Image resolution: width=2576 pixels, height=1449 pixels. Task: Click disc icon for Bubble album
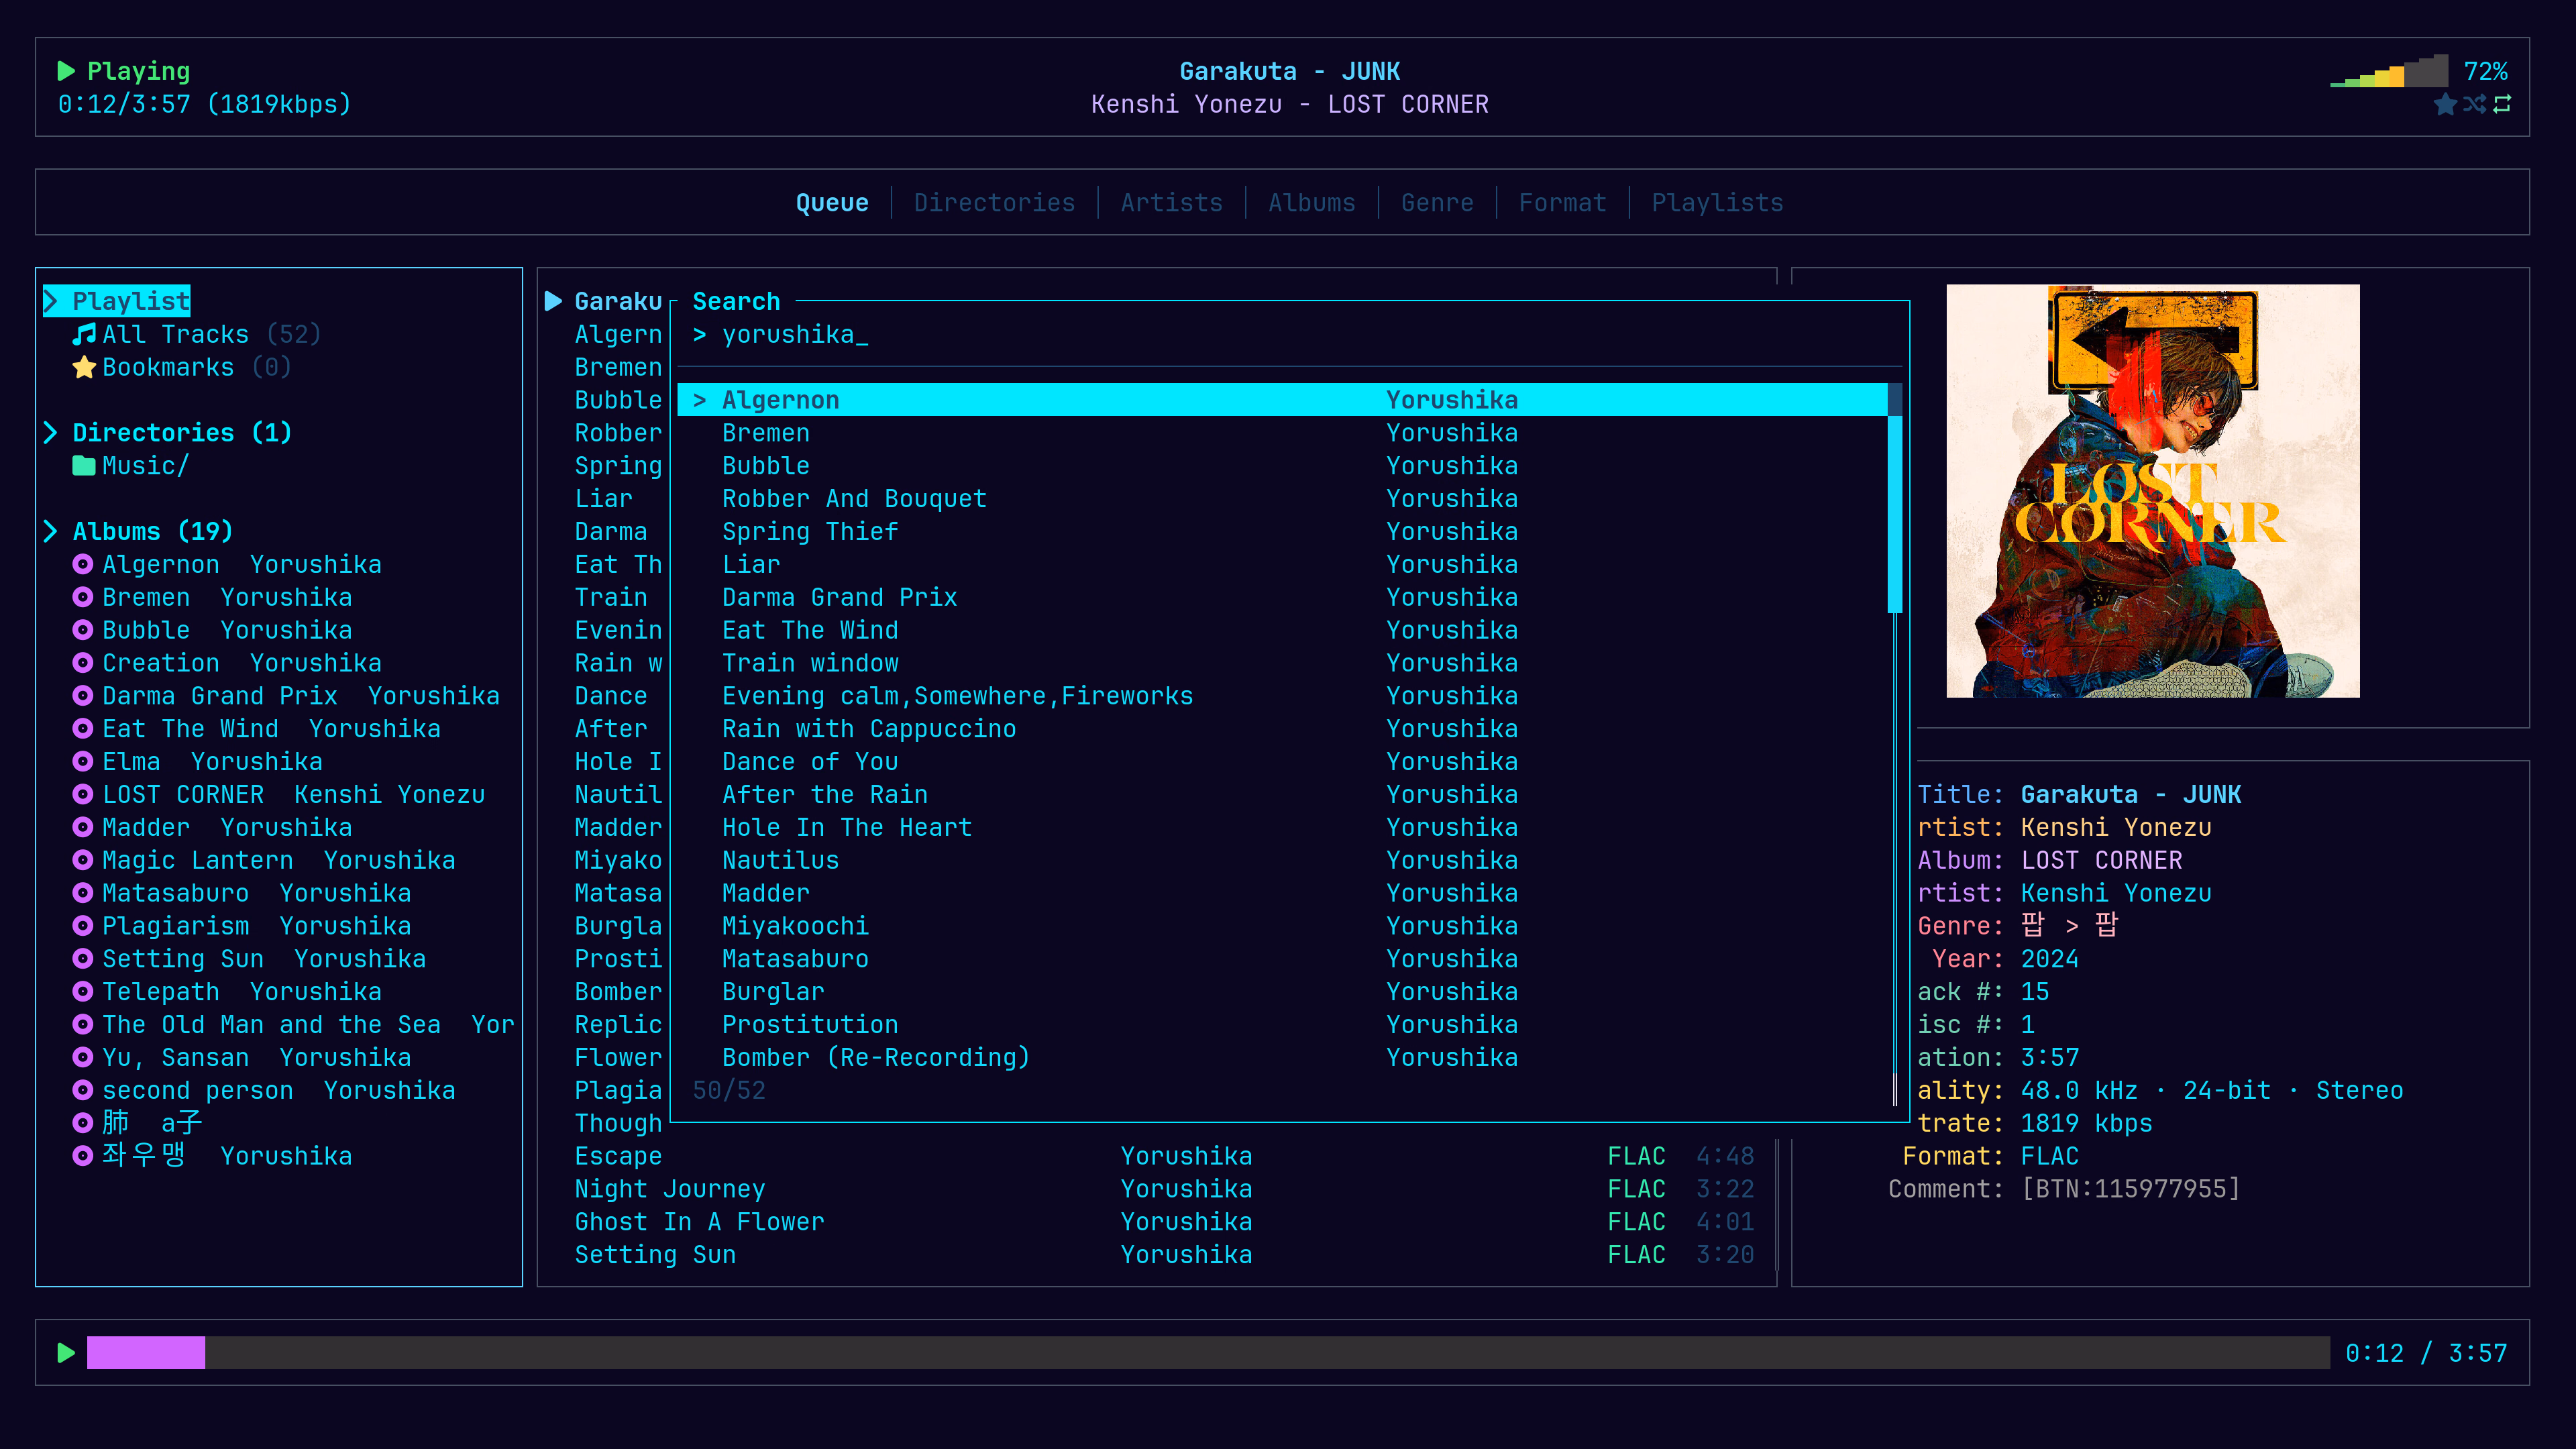pos(83,630)
